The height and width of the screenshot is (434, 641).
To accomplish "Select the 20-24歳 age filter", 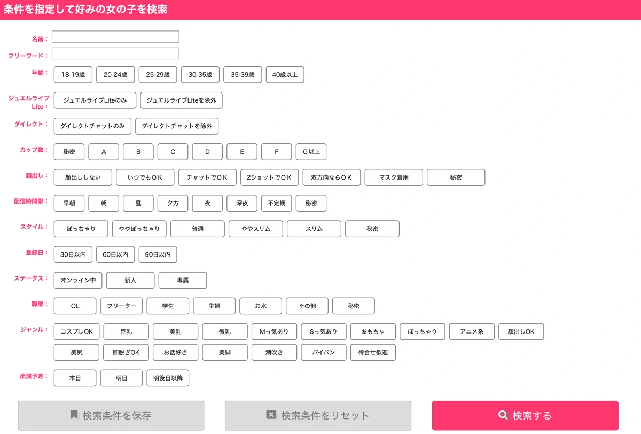I will 115,75.
